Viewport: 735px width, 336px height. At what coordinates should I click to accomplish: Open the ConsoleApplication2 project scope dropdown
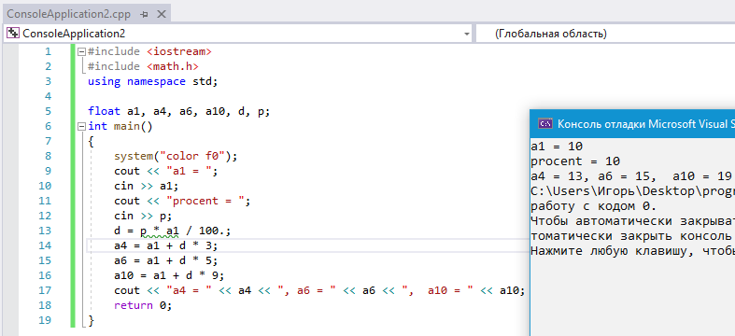(x=466, y=35)
